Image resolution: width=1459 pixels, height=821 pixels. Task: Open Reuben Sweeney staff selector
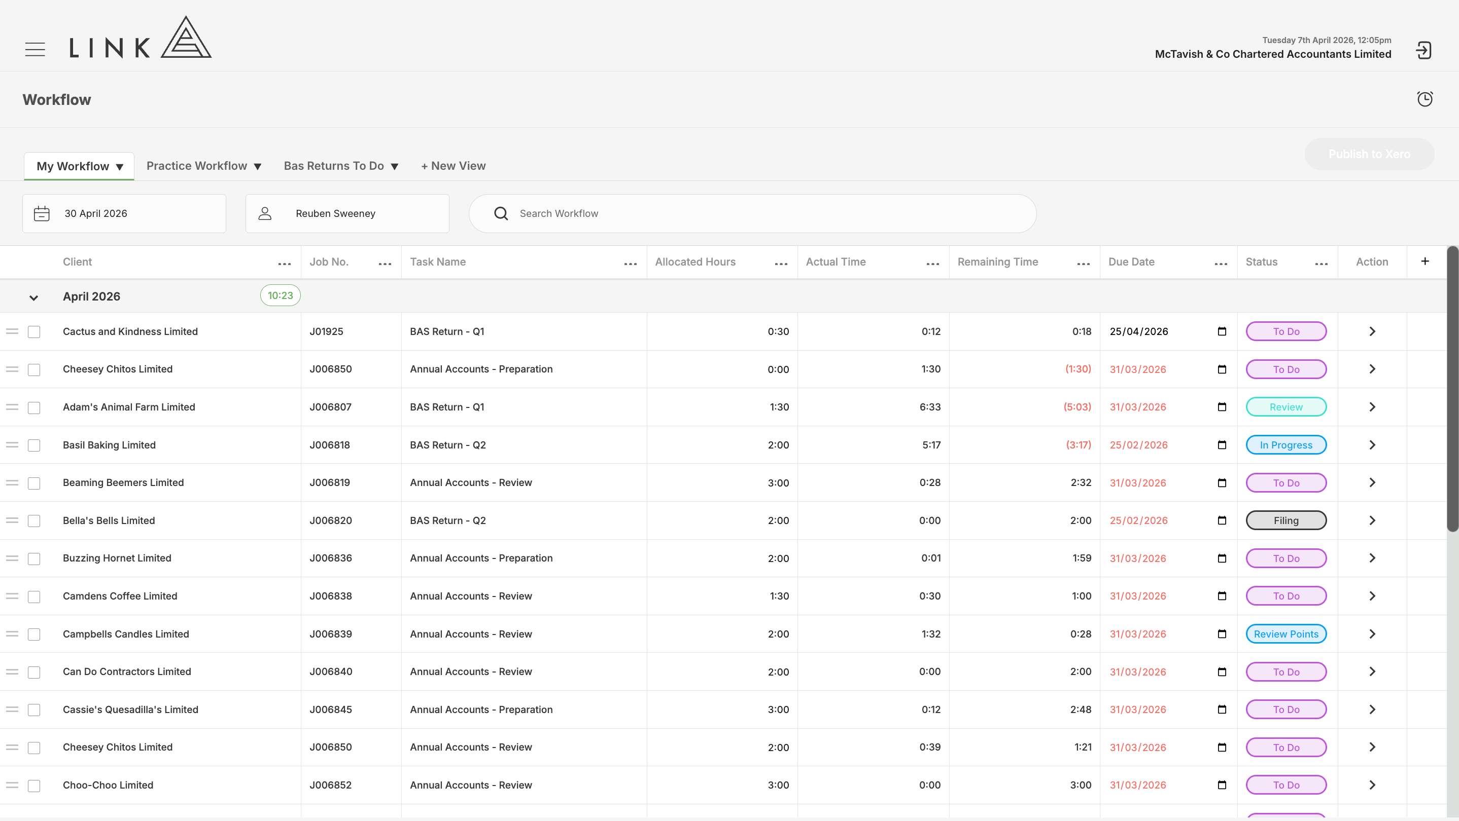[347, 213]
